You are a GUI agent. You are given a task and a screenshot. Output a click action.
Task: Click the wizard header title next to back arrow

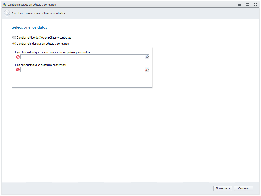coord(39,13)
